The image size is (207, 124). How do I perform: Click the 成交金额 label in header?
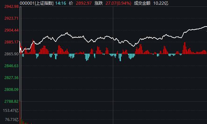pos(142,3)
